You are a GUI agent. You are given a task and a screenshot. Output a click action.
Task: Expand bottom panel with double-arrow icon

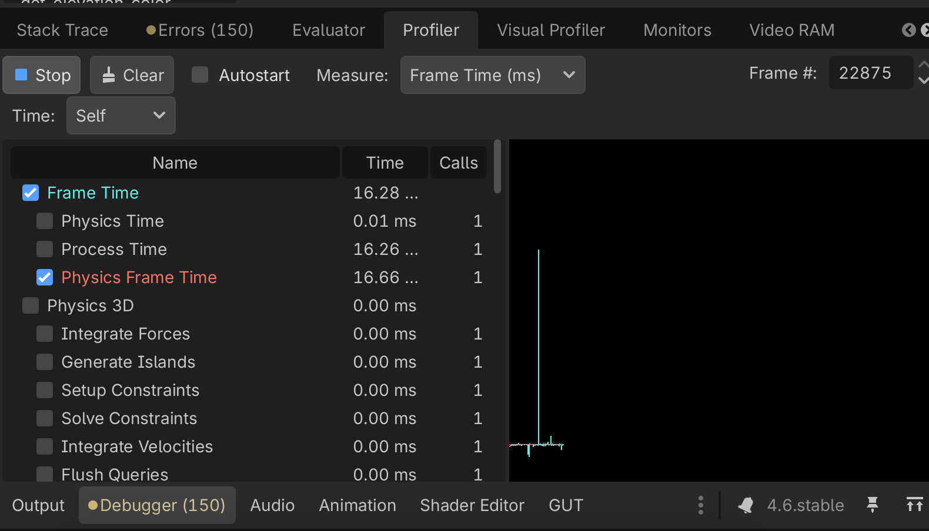(x=914, y=505)
